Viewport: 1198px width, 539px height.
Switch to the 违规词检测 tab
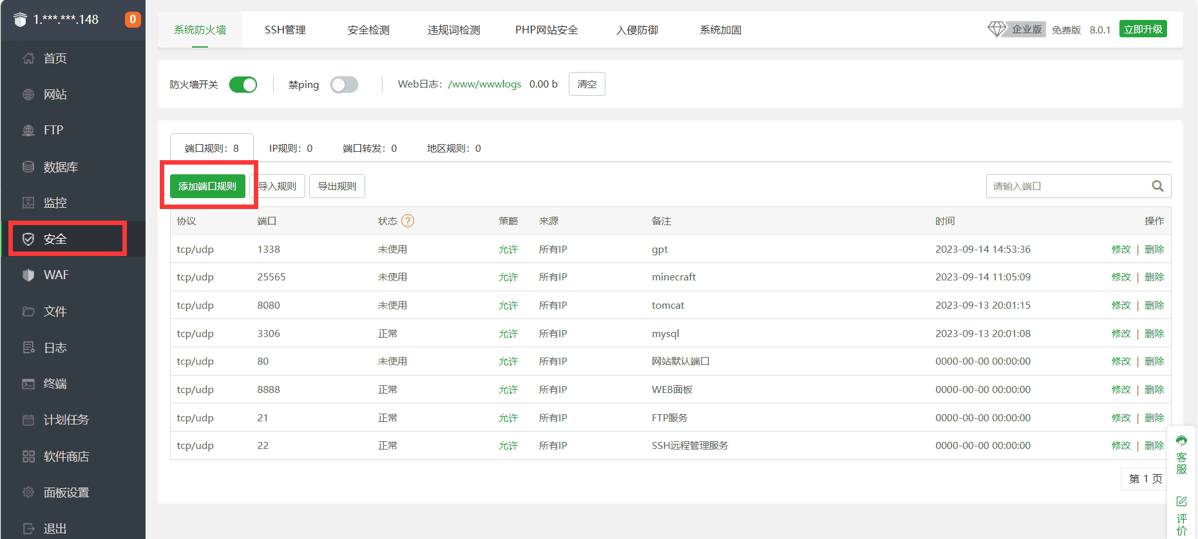tap(453, 30)
